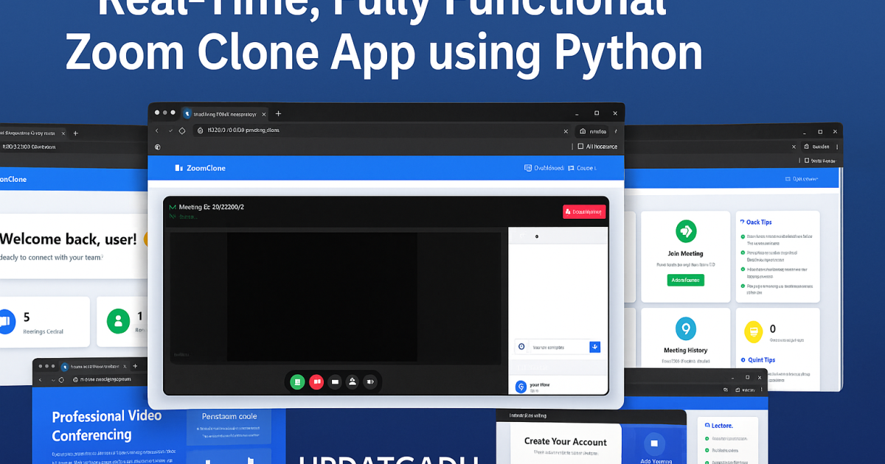This screenshot has height=464, width=885.
Task: Click the green button on the Join Meeting card
Action: pyautogui.click(x=685, y=280)
